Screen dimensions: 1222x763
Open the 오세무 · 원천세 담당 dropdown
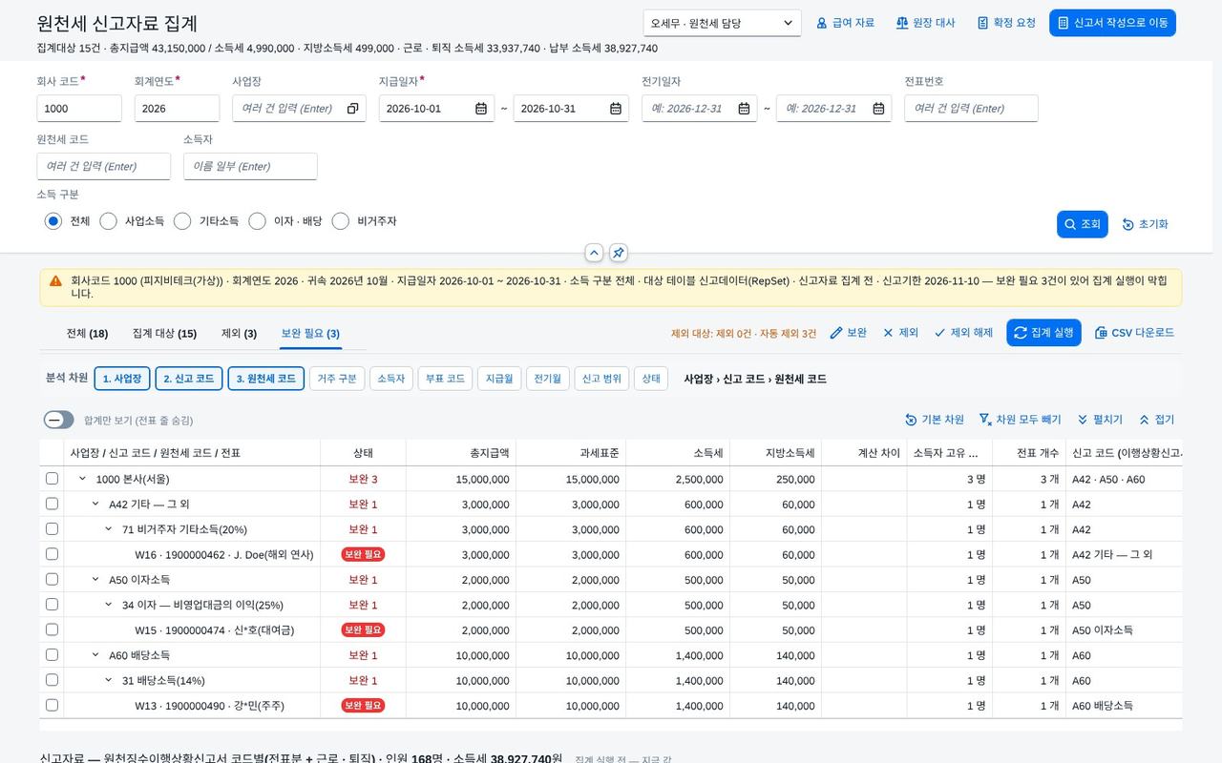point(722,23)
